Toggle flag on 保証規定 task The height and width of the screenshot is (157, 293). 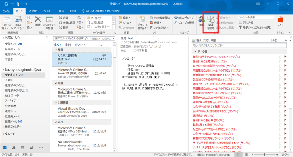point(285,116)
